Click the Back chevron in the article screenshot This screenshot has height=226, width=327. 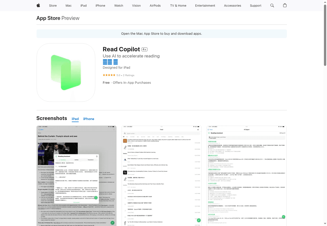coord(42,129)
